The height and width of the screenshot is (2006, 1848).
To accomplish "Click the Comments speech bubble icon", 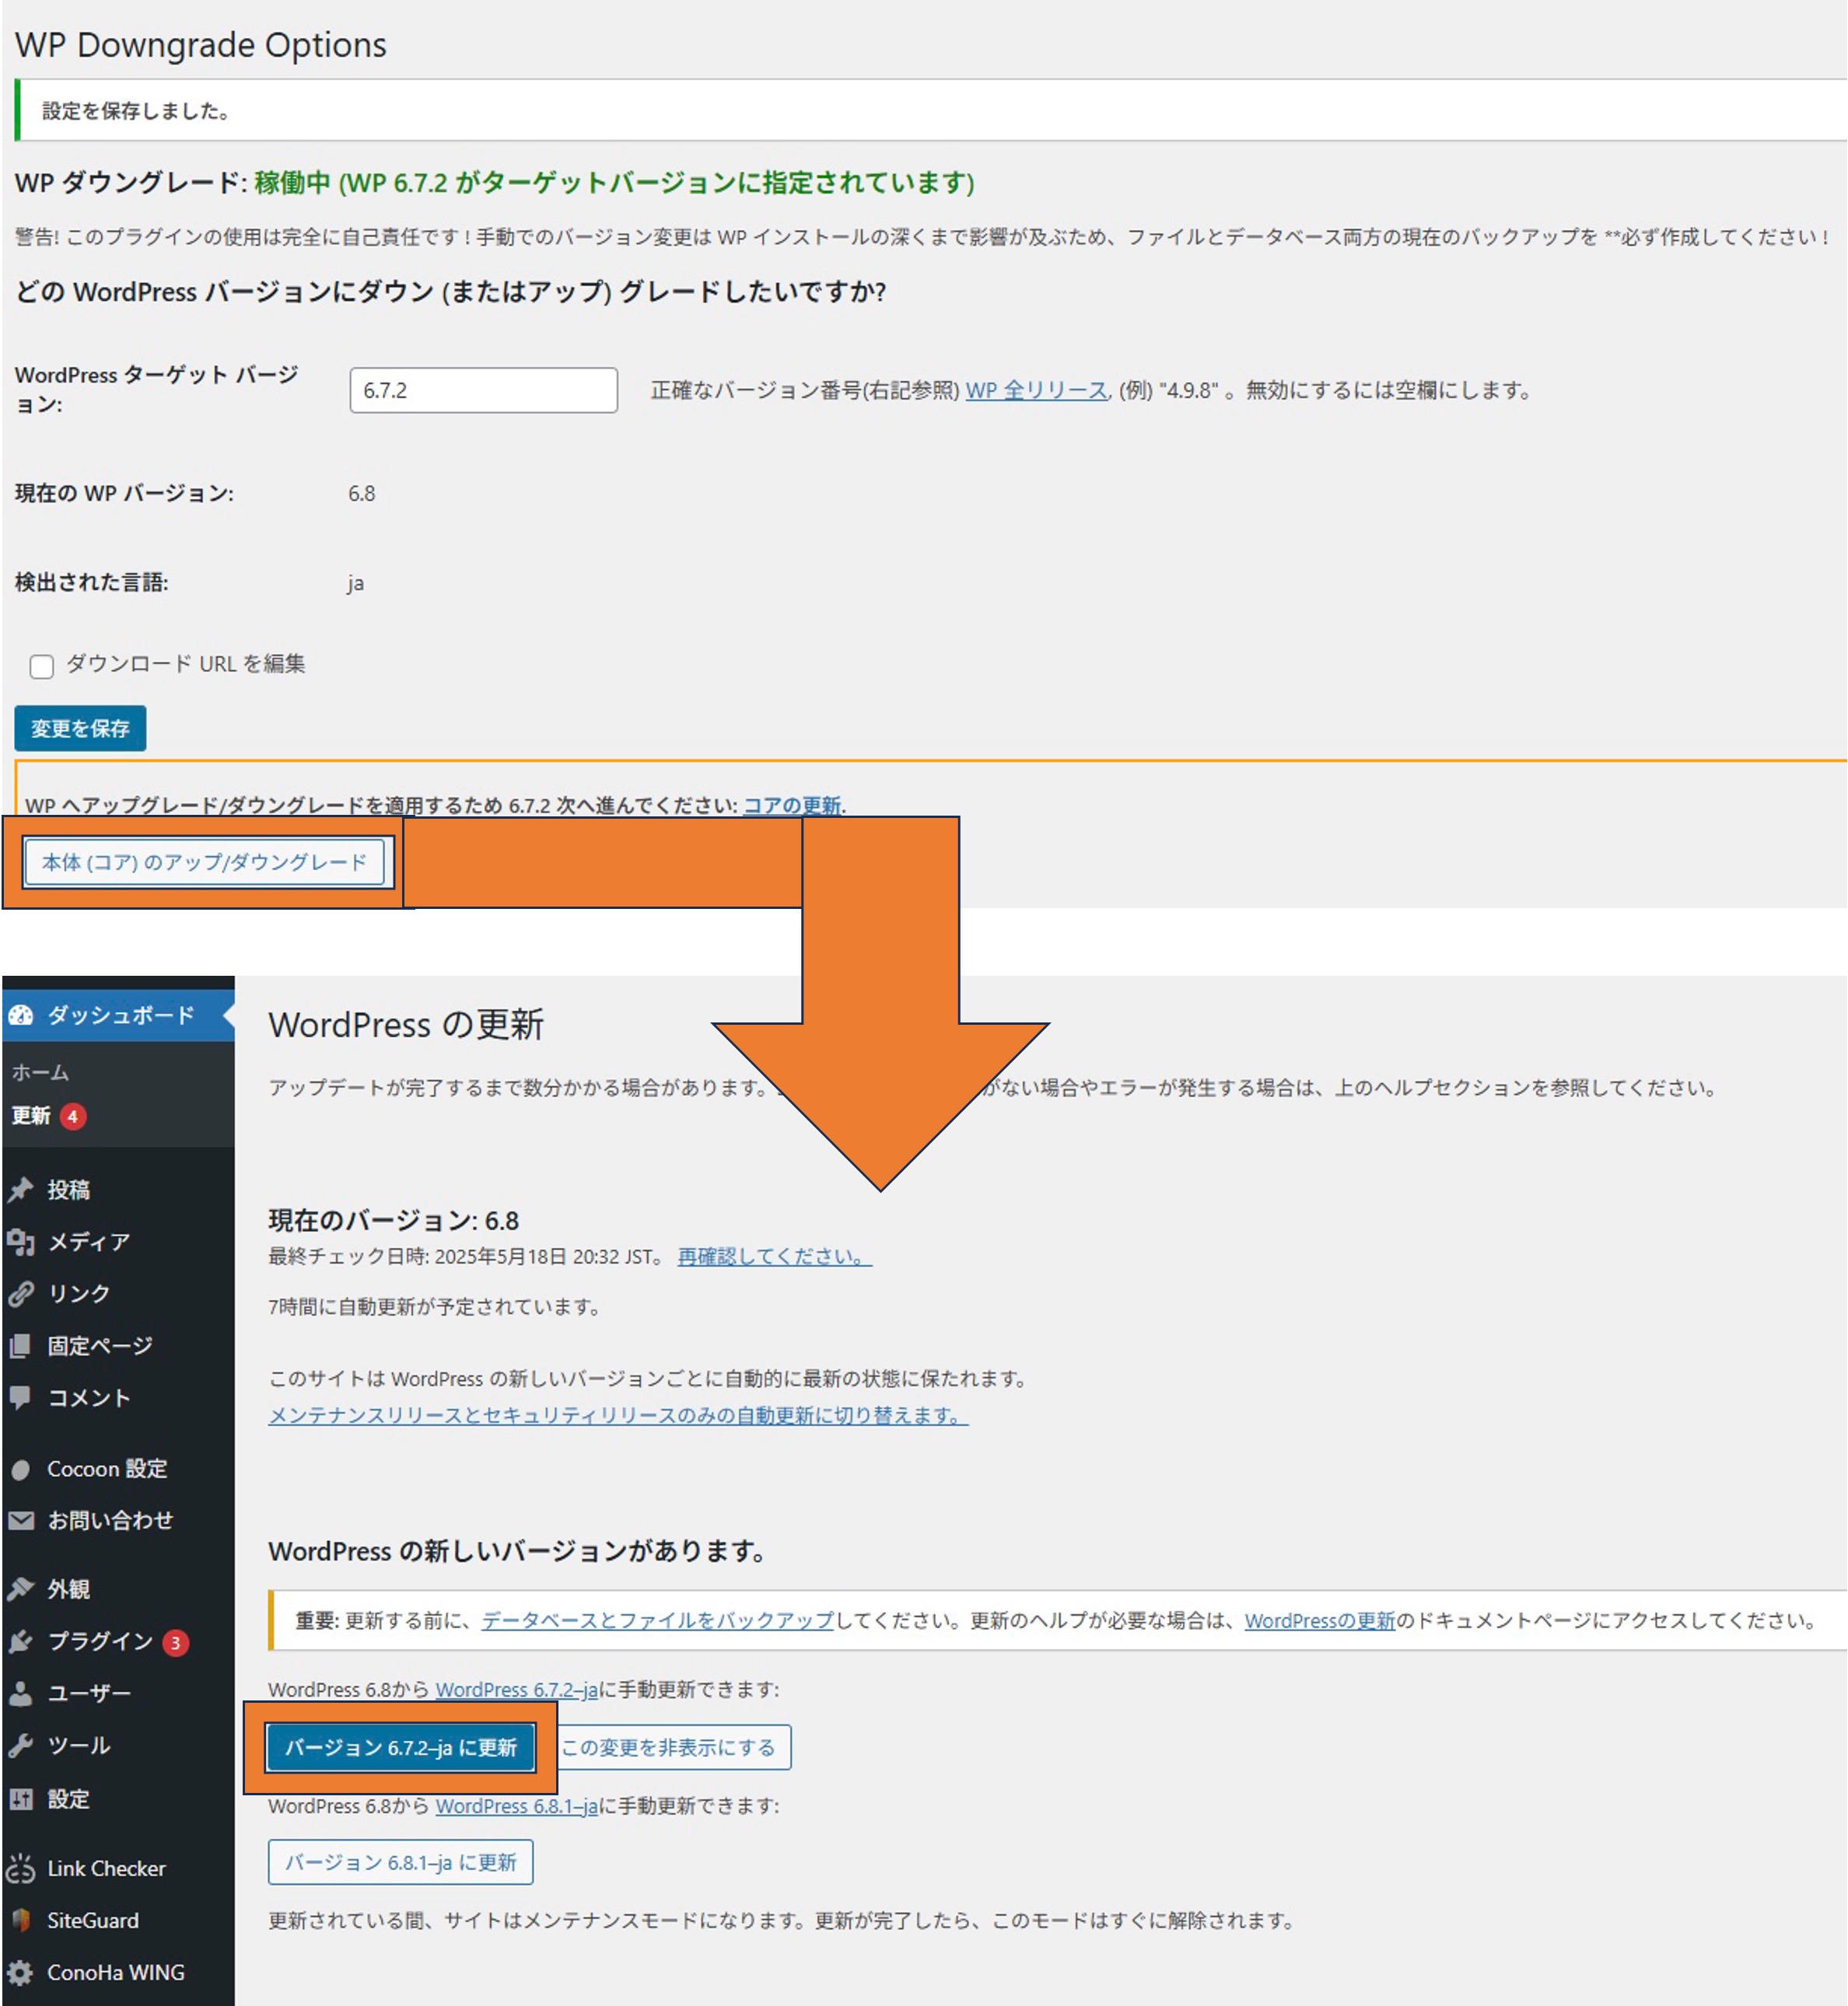I will (21, 1397).
